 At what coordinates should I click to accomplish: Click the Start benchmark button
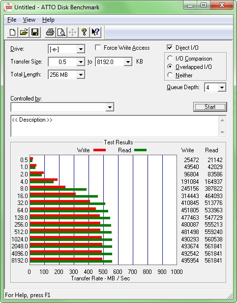tap(210, 107)
